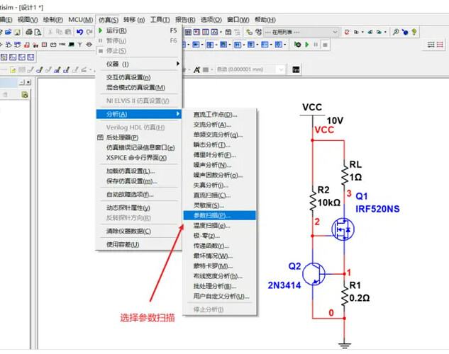Click red horizontal lines icon at far right
This screenshot has width=449, height=354.
click(x=440, y=45)
